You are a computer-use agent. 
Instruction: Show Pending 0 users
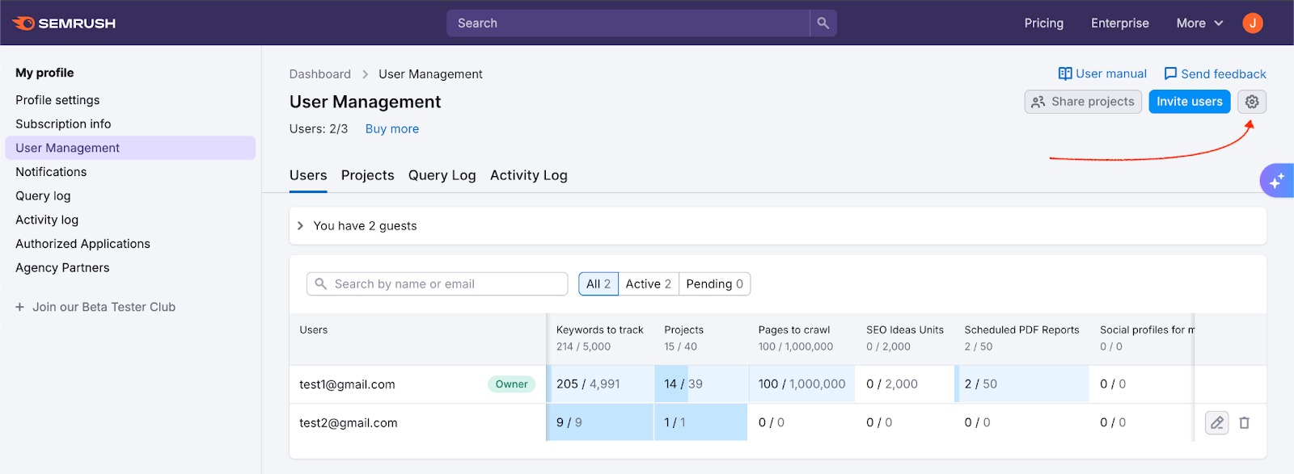pyautogui.click(x=714, y=284)
